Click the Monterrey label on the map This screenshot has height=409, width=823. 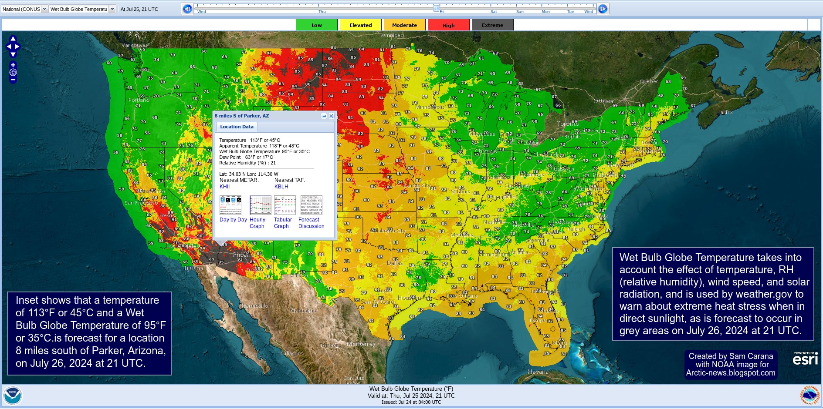361,344
